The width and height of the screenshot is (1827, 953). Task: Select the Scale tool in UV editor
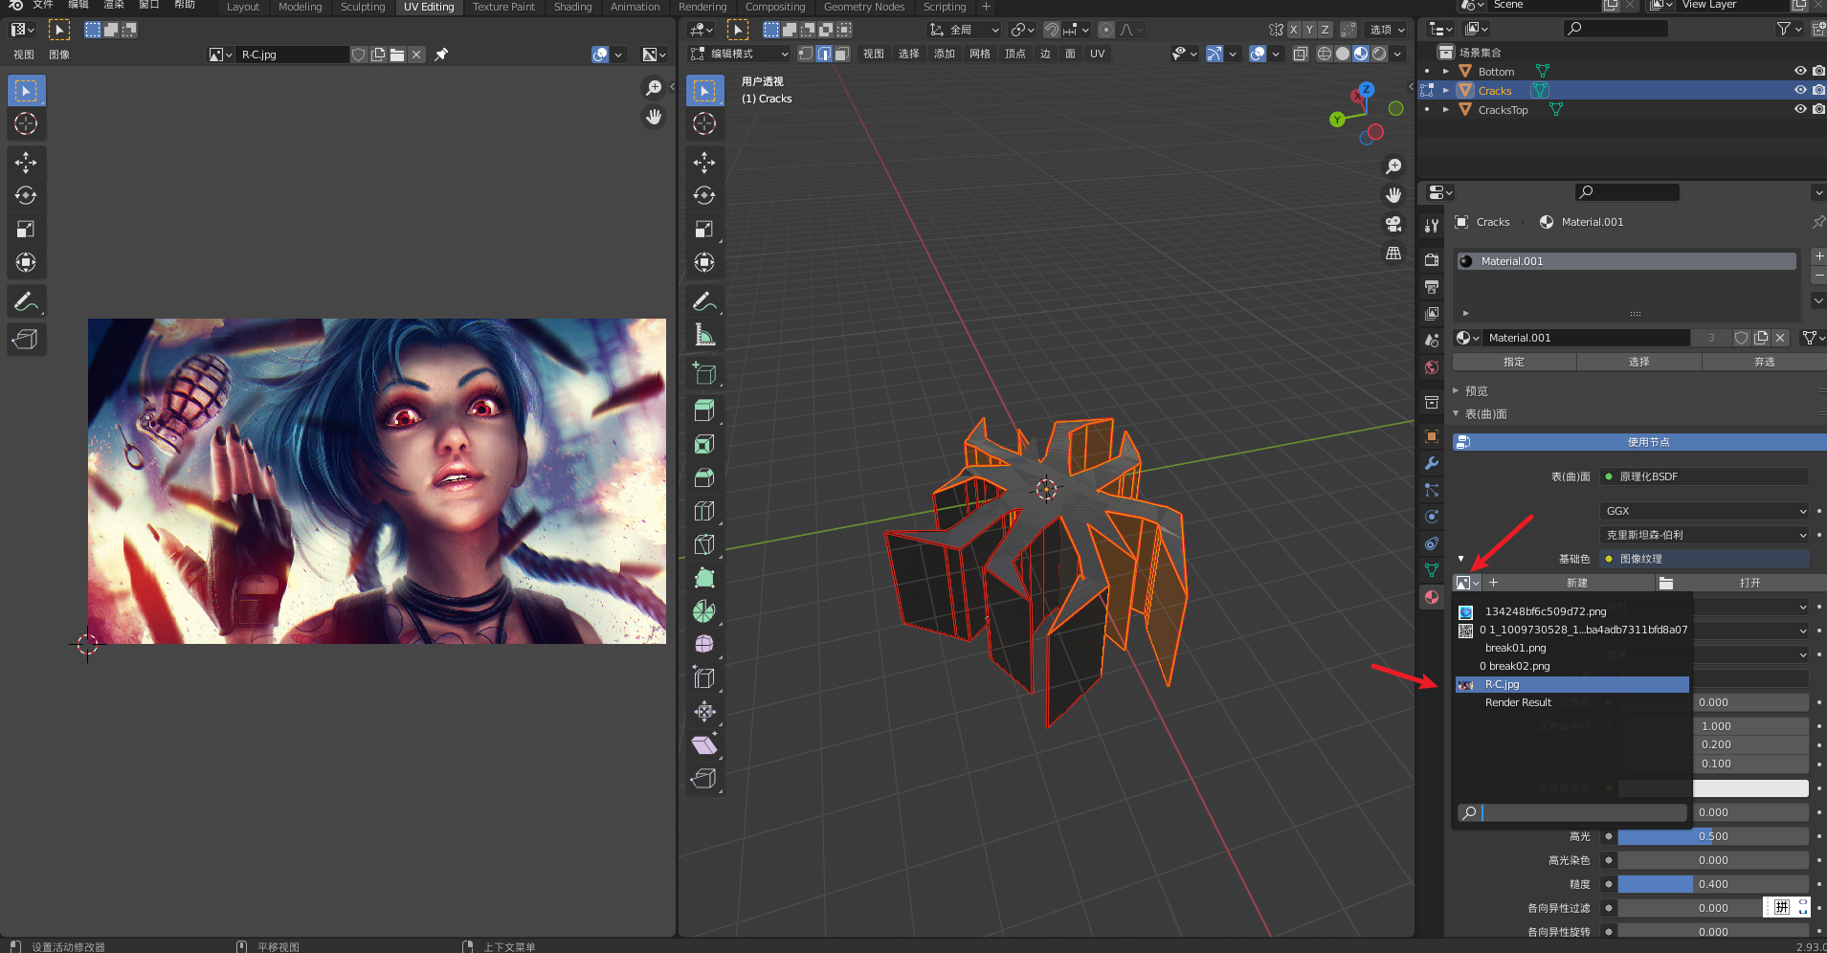(26, 230)
